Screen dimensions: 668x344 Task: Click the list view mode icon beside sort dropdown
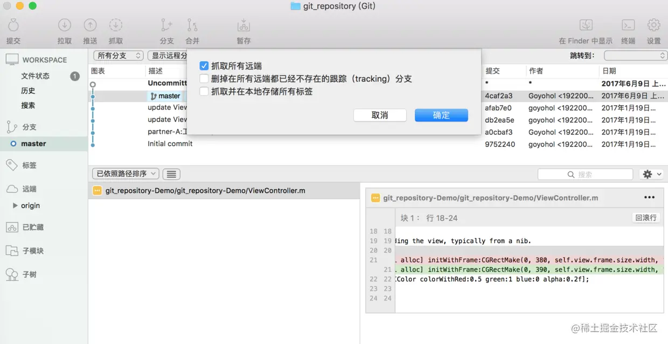pyautogui.click(x=171, y=174)
